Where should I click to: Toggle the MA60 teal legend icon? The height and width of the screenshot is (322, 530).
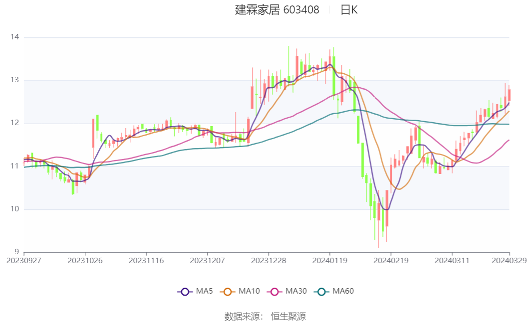pyautogui.click(x=321, y=292)
